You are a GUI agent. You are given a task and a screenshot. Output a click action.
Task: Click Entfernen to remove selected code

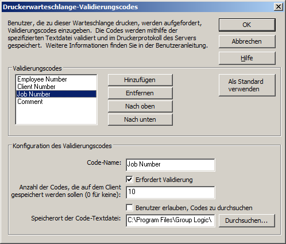pos(140,93)
